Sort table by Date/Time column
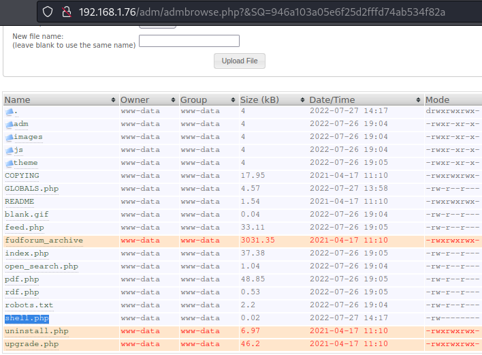 coord(365,100)
